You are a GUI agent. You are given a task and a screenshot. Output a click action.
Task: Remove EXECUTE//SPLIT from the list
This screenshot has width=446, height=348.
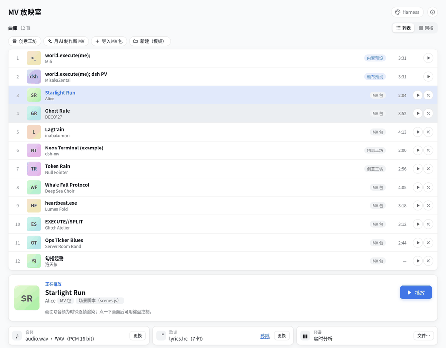pos(428,224)
